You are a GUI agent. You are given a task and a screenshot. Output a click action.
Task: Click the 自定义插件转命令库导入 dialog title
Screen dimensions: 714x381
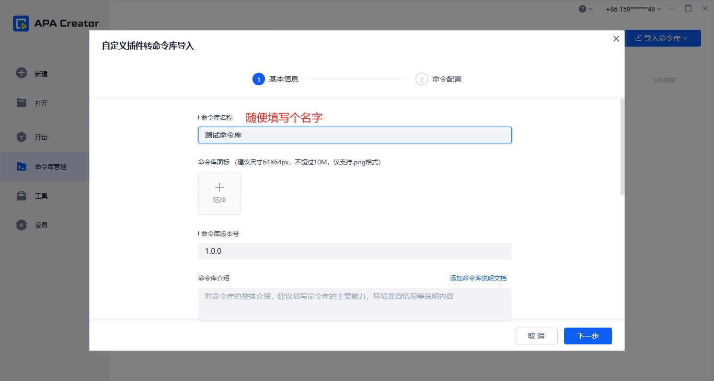point(148,46)
